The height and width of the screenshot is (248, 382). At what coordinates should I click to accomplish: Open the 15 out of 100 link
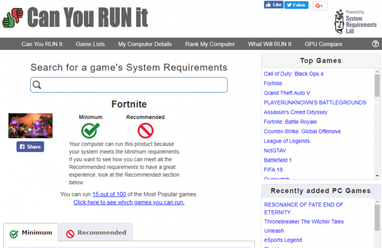point(109,194)
